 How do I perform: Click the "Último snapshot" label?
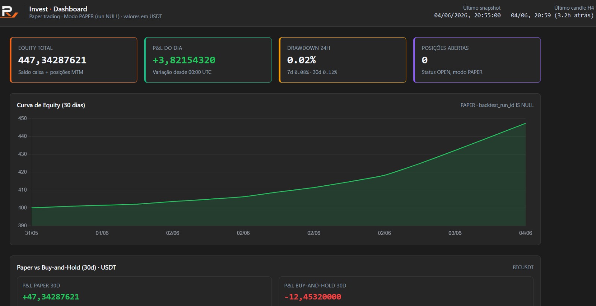pos(482,8)
